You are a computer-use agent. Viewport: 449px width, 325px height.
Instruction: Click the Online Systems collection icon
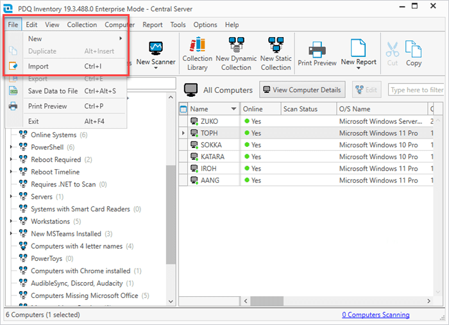pos(23,135)
